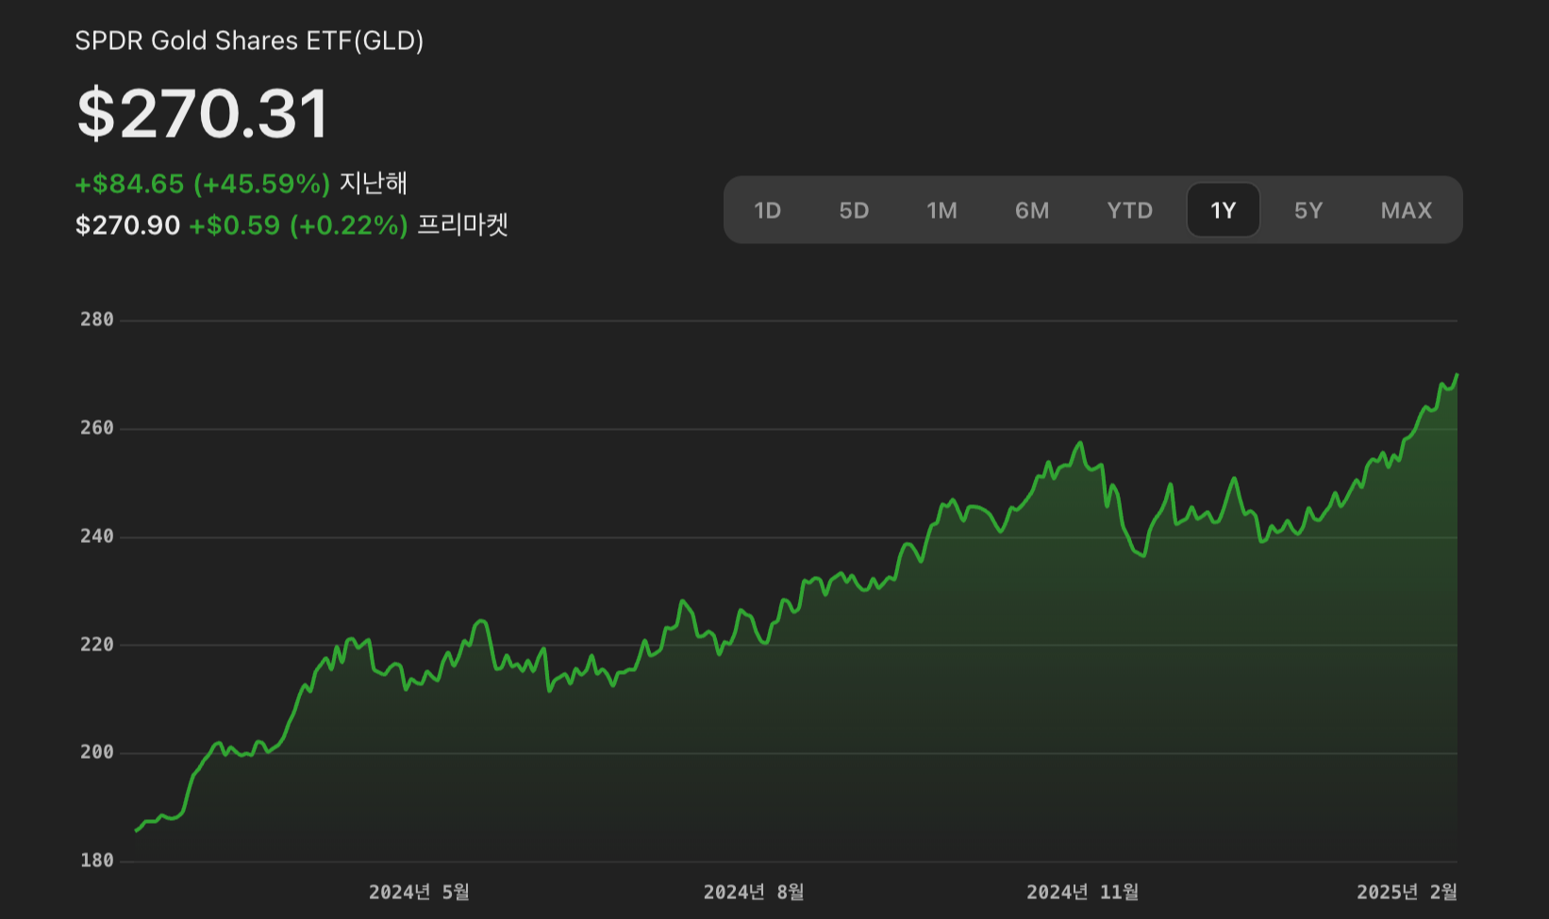The height and width of the screenshot is (919, 1549).
Task: Click the 200 y-axis label
Action: tap(96, 752)
